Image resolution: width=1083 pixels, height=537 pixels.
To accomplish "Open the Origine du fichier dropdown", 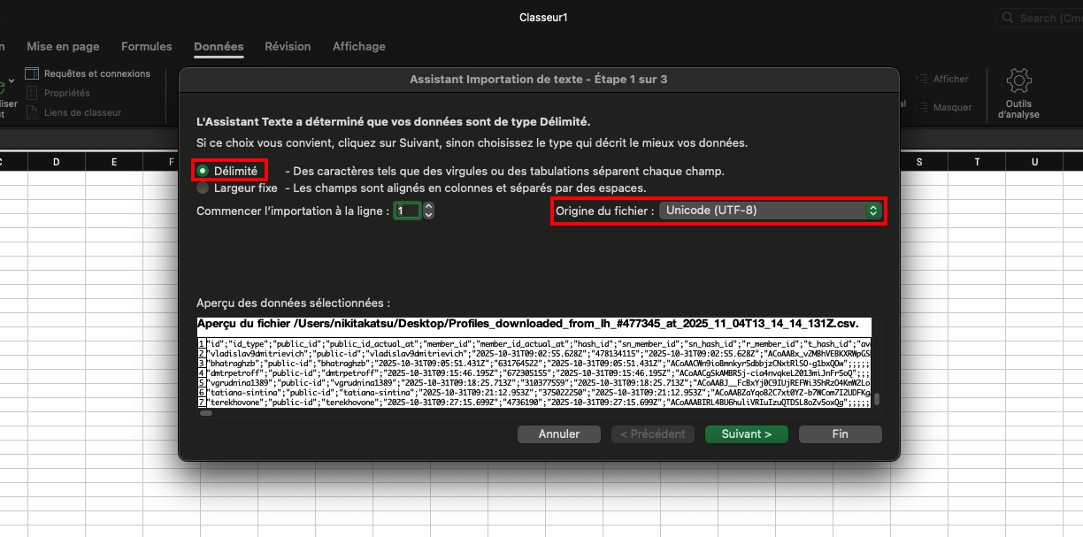I will tap(770, 211).
